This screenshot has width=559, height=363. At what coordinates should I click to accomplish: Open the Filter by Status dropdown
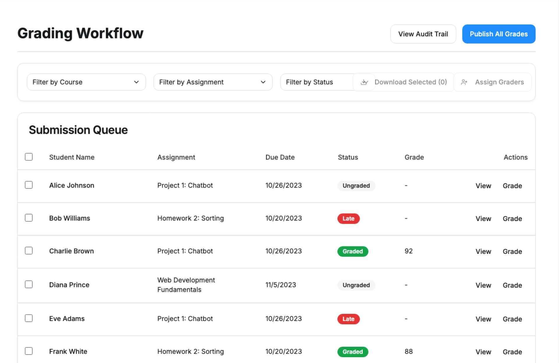tap(316, 82)
